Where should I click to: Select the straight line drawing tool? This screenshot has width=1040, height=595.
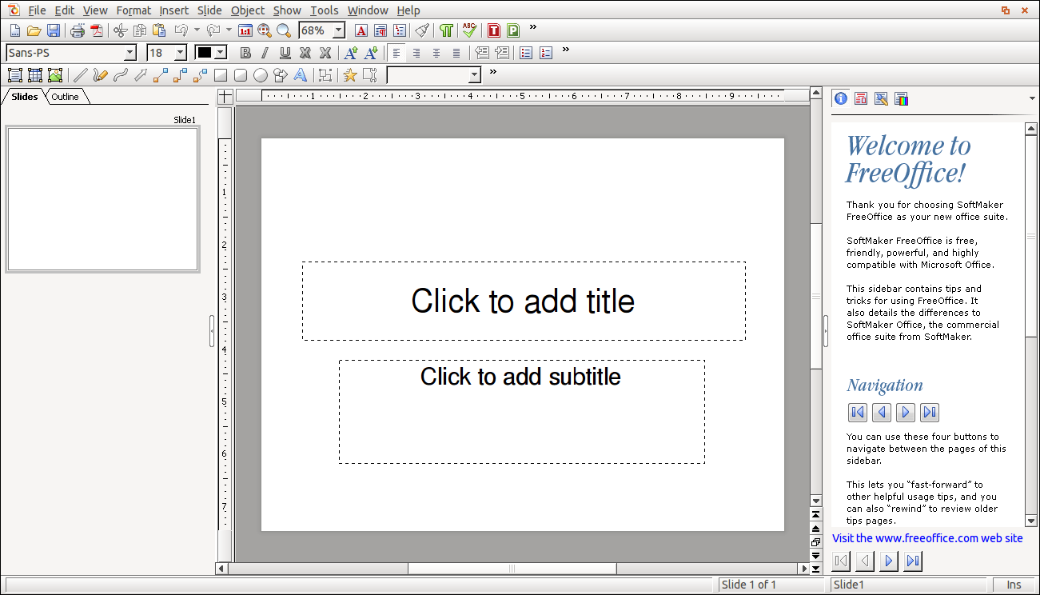80,75
